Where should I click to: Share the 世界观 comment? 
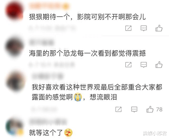coord(119,109)
